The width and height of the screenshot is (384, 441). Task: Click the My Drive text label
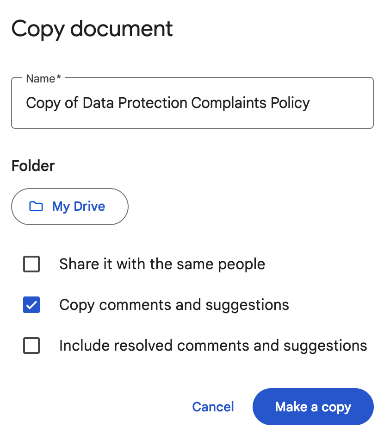pos(78,207)
